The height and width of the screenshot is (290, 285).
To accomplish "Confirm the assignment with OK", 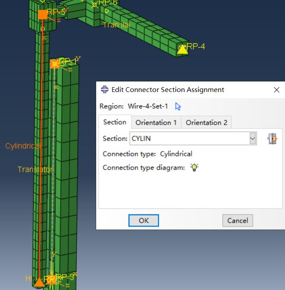I will click(x=143, y=220).
